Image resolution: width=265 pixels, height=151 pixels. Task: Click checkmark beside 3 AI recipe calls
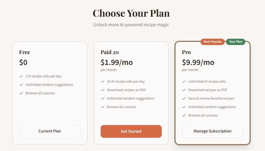pos(21,76)
